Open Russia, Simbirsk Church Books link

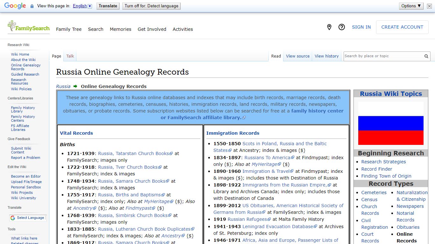tap(135, 215)
